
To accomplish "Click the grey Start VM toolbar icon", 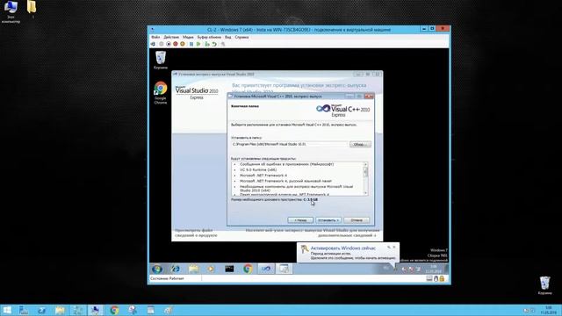I will pyautogui.click(x=162, y=44).
